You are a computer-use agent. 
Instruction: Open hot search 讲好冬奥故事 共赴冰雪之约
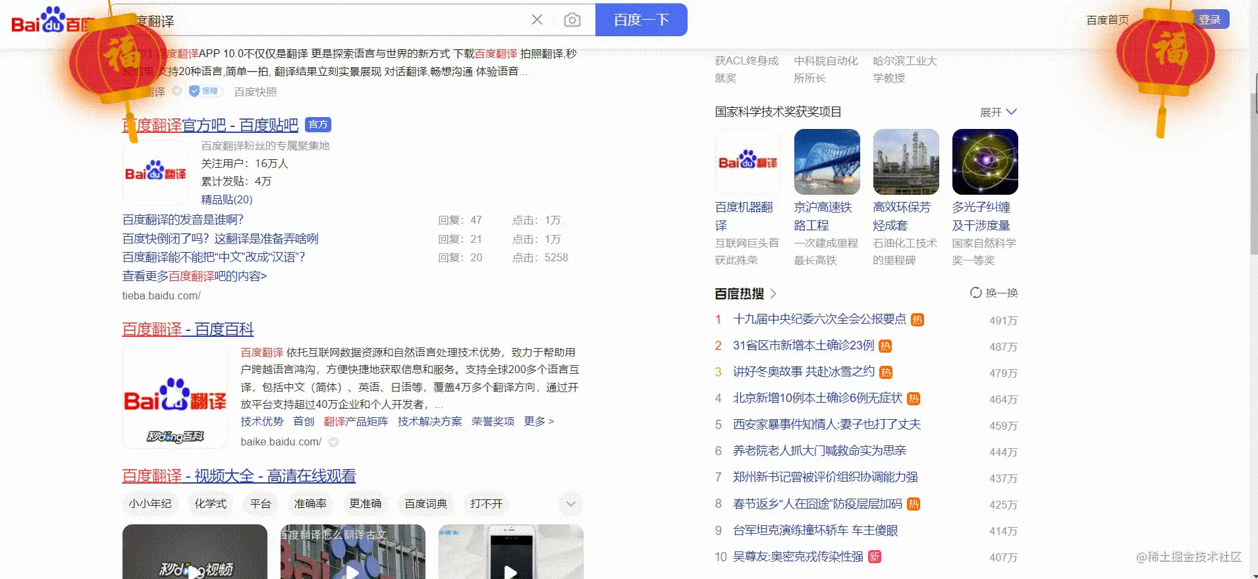804,372
